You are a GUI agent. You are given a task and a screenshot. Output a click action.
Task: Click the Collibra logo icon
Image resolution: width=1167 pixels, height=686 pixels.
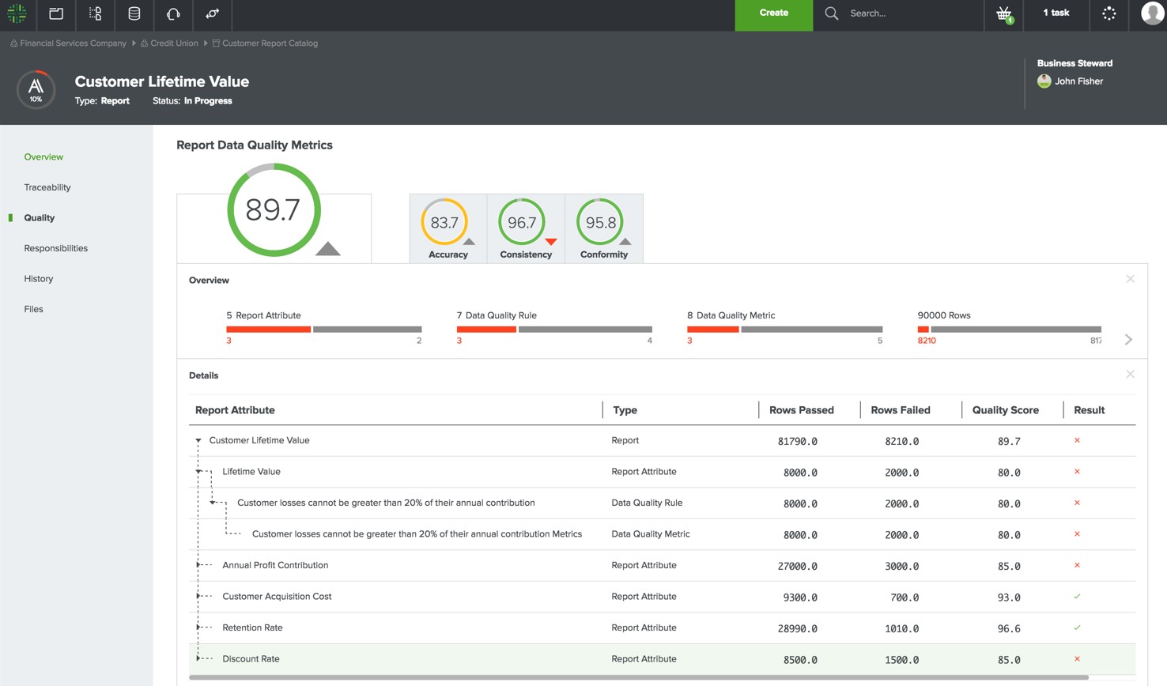coord(17,13)
